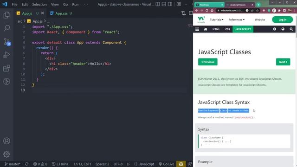The height and width of the screenshot is (167, 297).
Task: Click Ln 13, Col 1 indicator
Action: coord(83,164)
